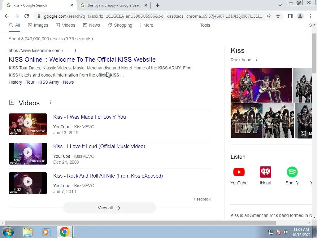The image size is (317, 238).
Task: Open 'Kiss - I Was Made For Lovin' You' title
Action: [89, 117]
